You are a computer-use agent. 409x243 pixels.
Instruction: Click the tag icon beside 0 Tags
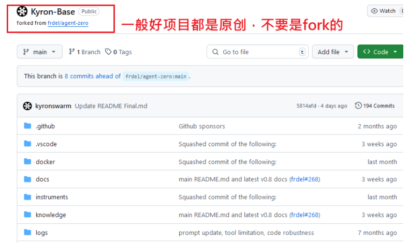click(108, 52)
